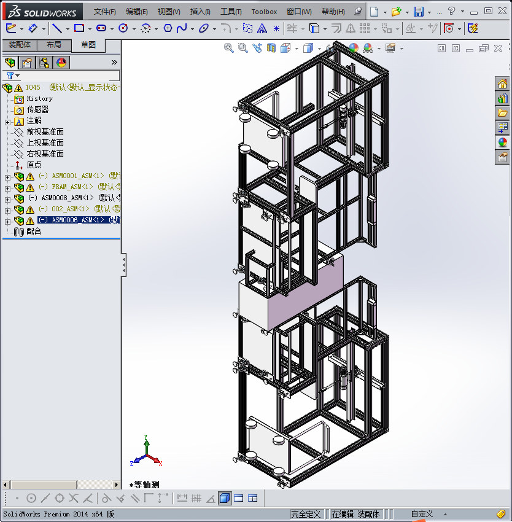Open File Explorer in task pane

503,113
